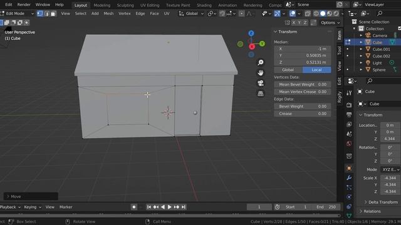Viewport: 401px width, 225px height.
Task: Toggle Y axis mesh mirror
Action: (299, 22)
